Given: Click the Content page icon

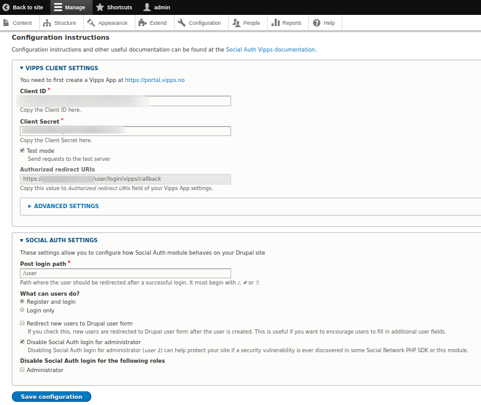Looking at the screenshot, I should click(6, 23).
